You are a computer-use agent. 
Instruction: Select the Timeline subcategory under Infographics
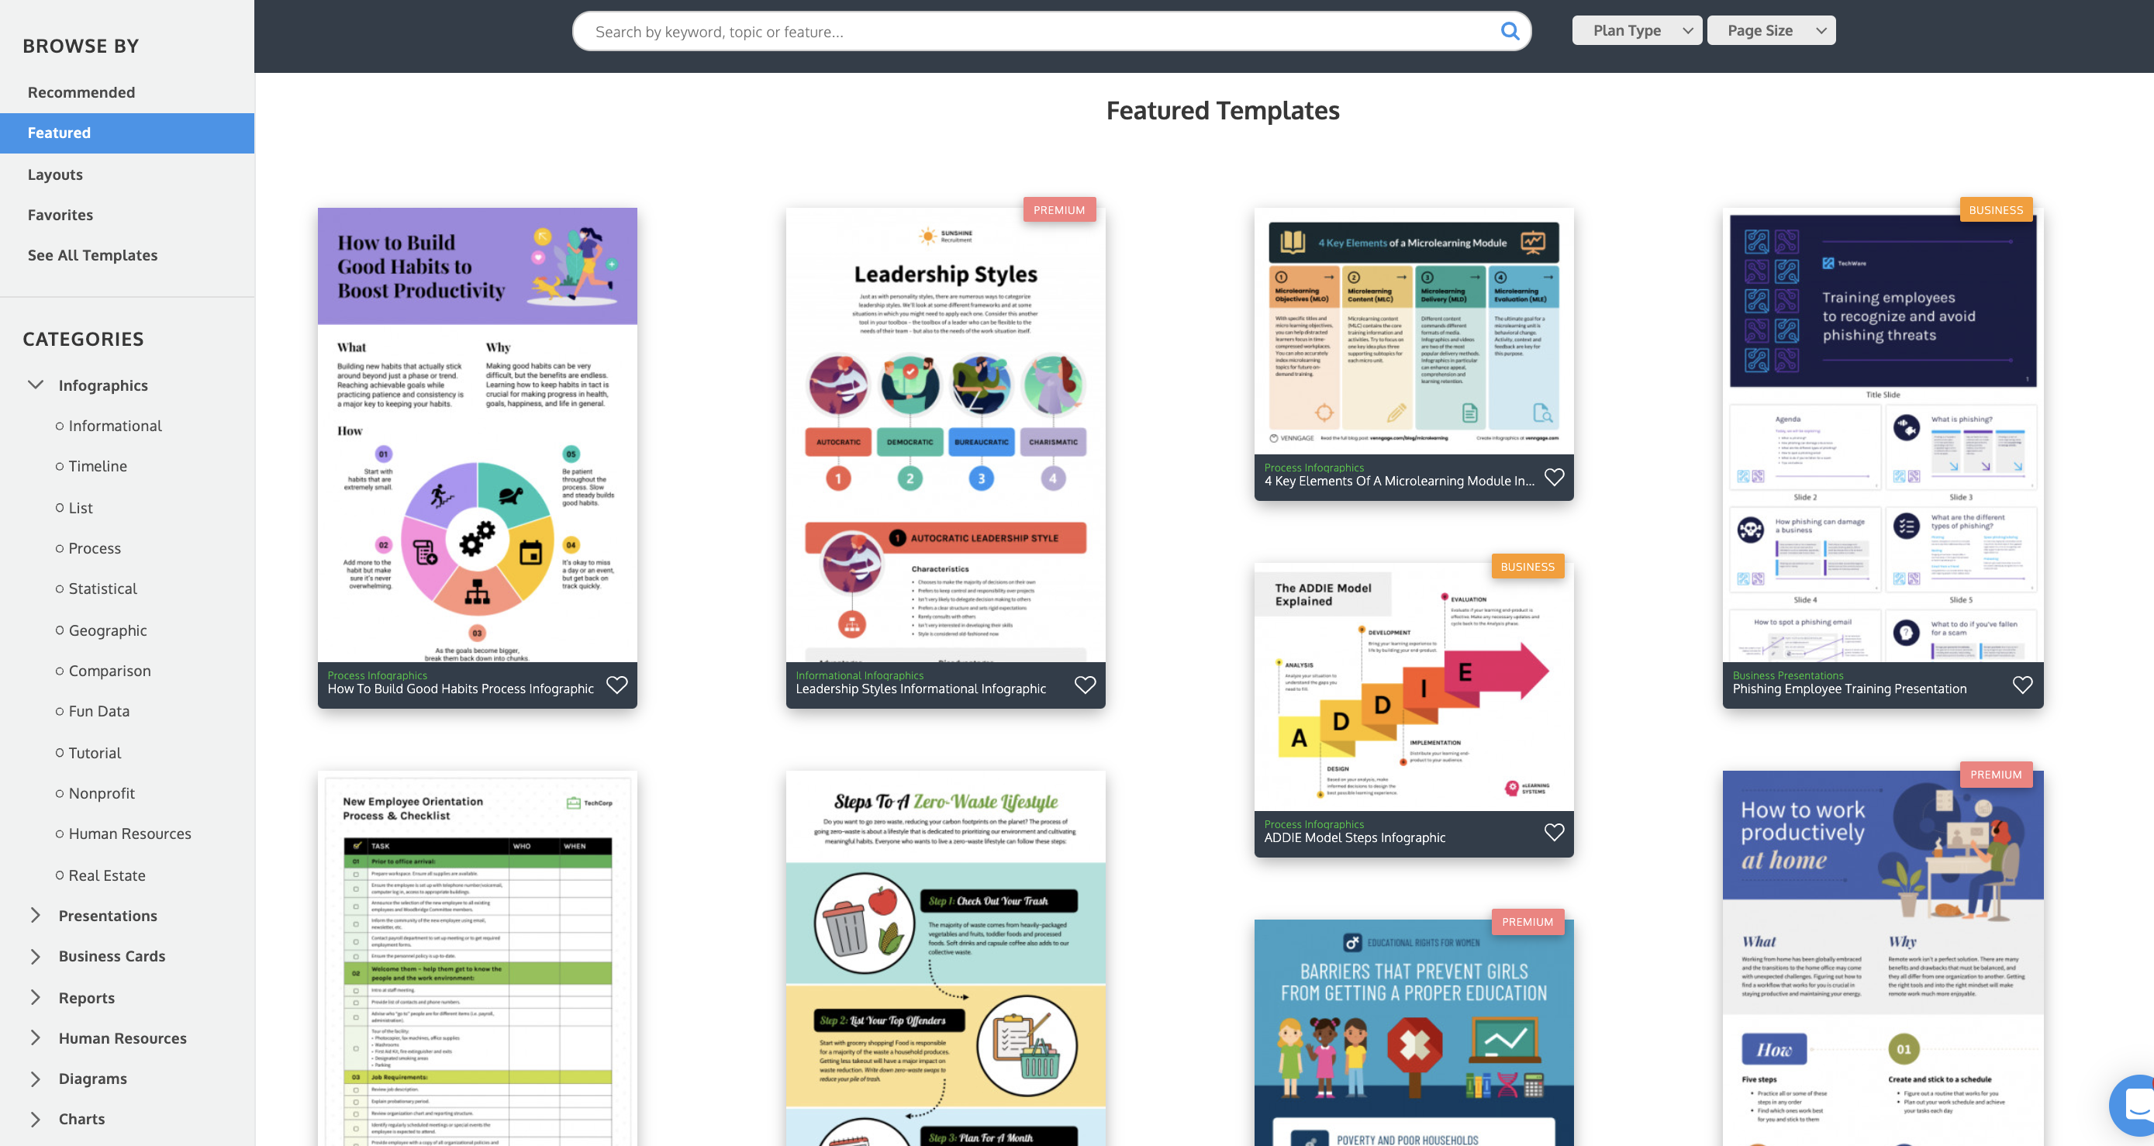97,464
